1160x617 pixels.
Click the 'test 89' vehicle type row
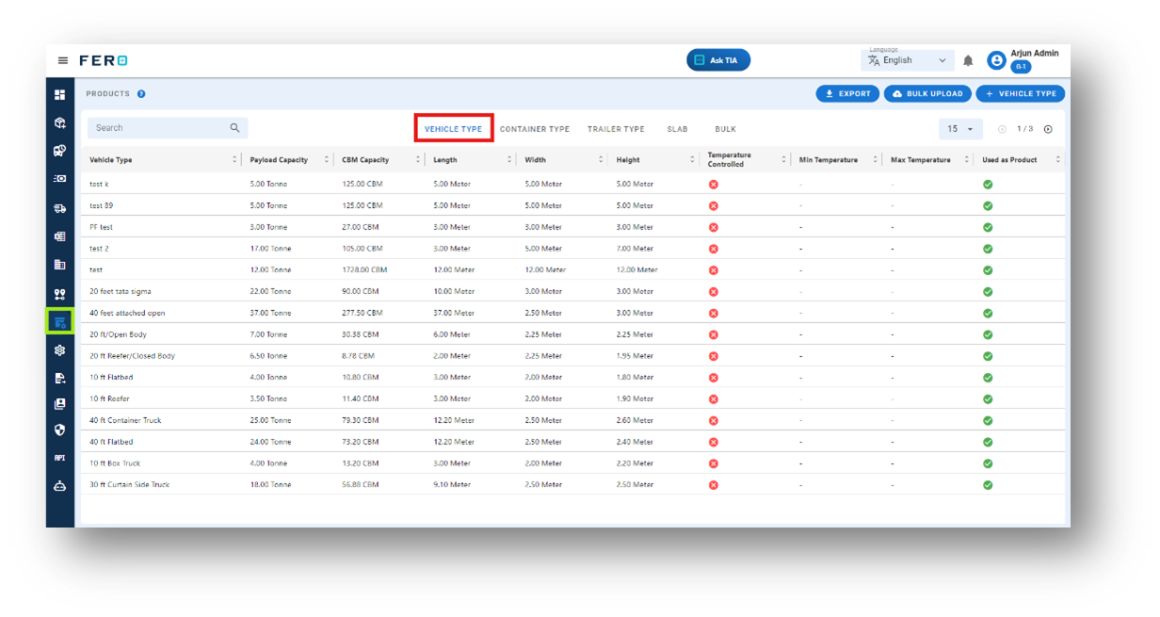572,205
